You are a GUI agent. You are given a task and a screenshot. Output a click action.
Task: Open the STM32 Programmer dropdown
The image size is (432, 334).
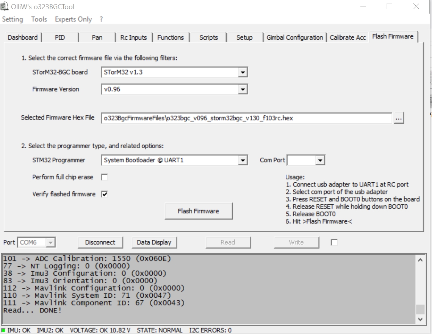click(x=243, y=160)
